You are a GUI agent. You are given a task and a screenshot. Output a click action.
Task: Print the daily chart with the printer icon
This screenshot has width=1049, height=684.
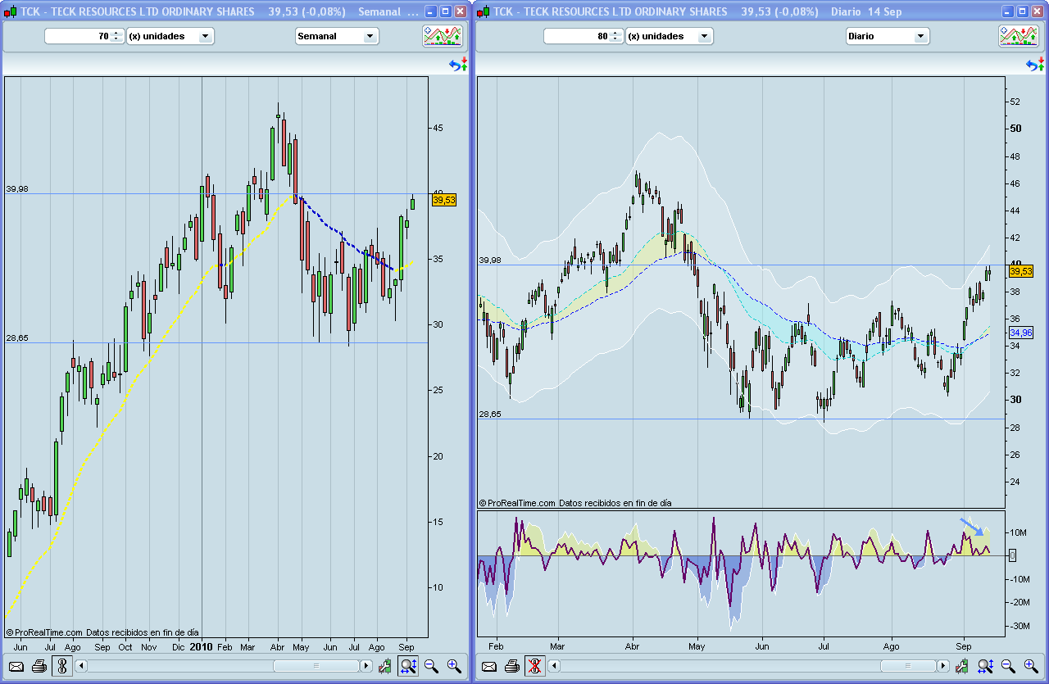pos(512,666)
